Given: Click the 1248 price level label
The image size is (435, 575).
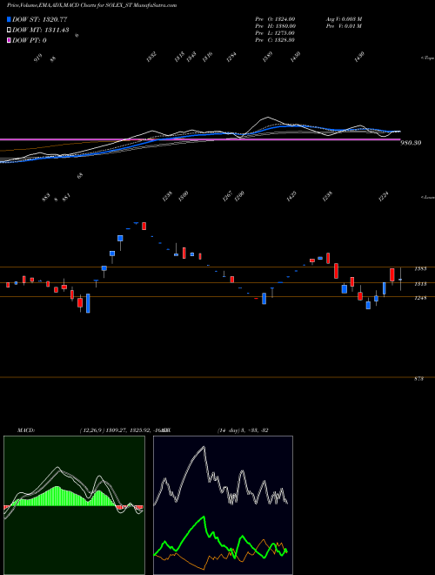Looking at the screenshot, I should [x=420, y=298].
